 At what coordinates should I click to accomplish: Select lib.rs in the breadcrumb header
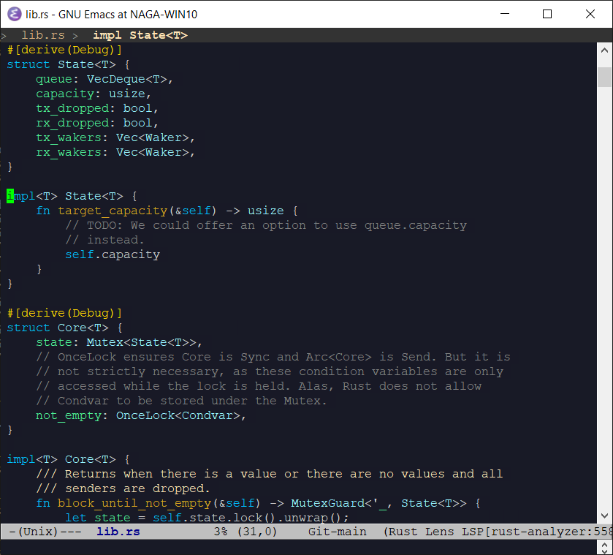43,35
